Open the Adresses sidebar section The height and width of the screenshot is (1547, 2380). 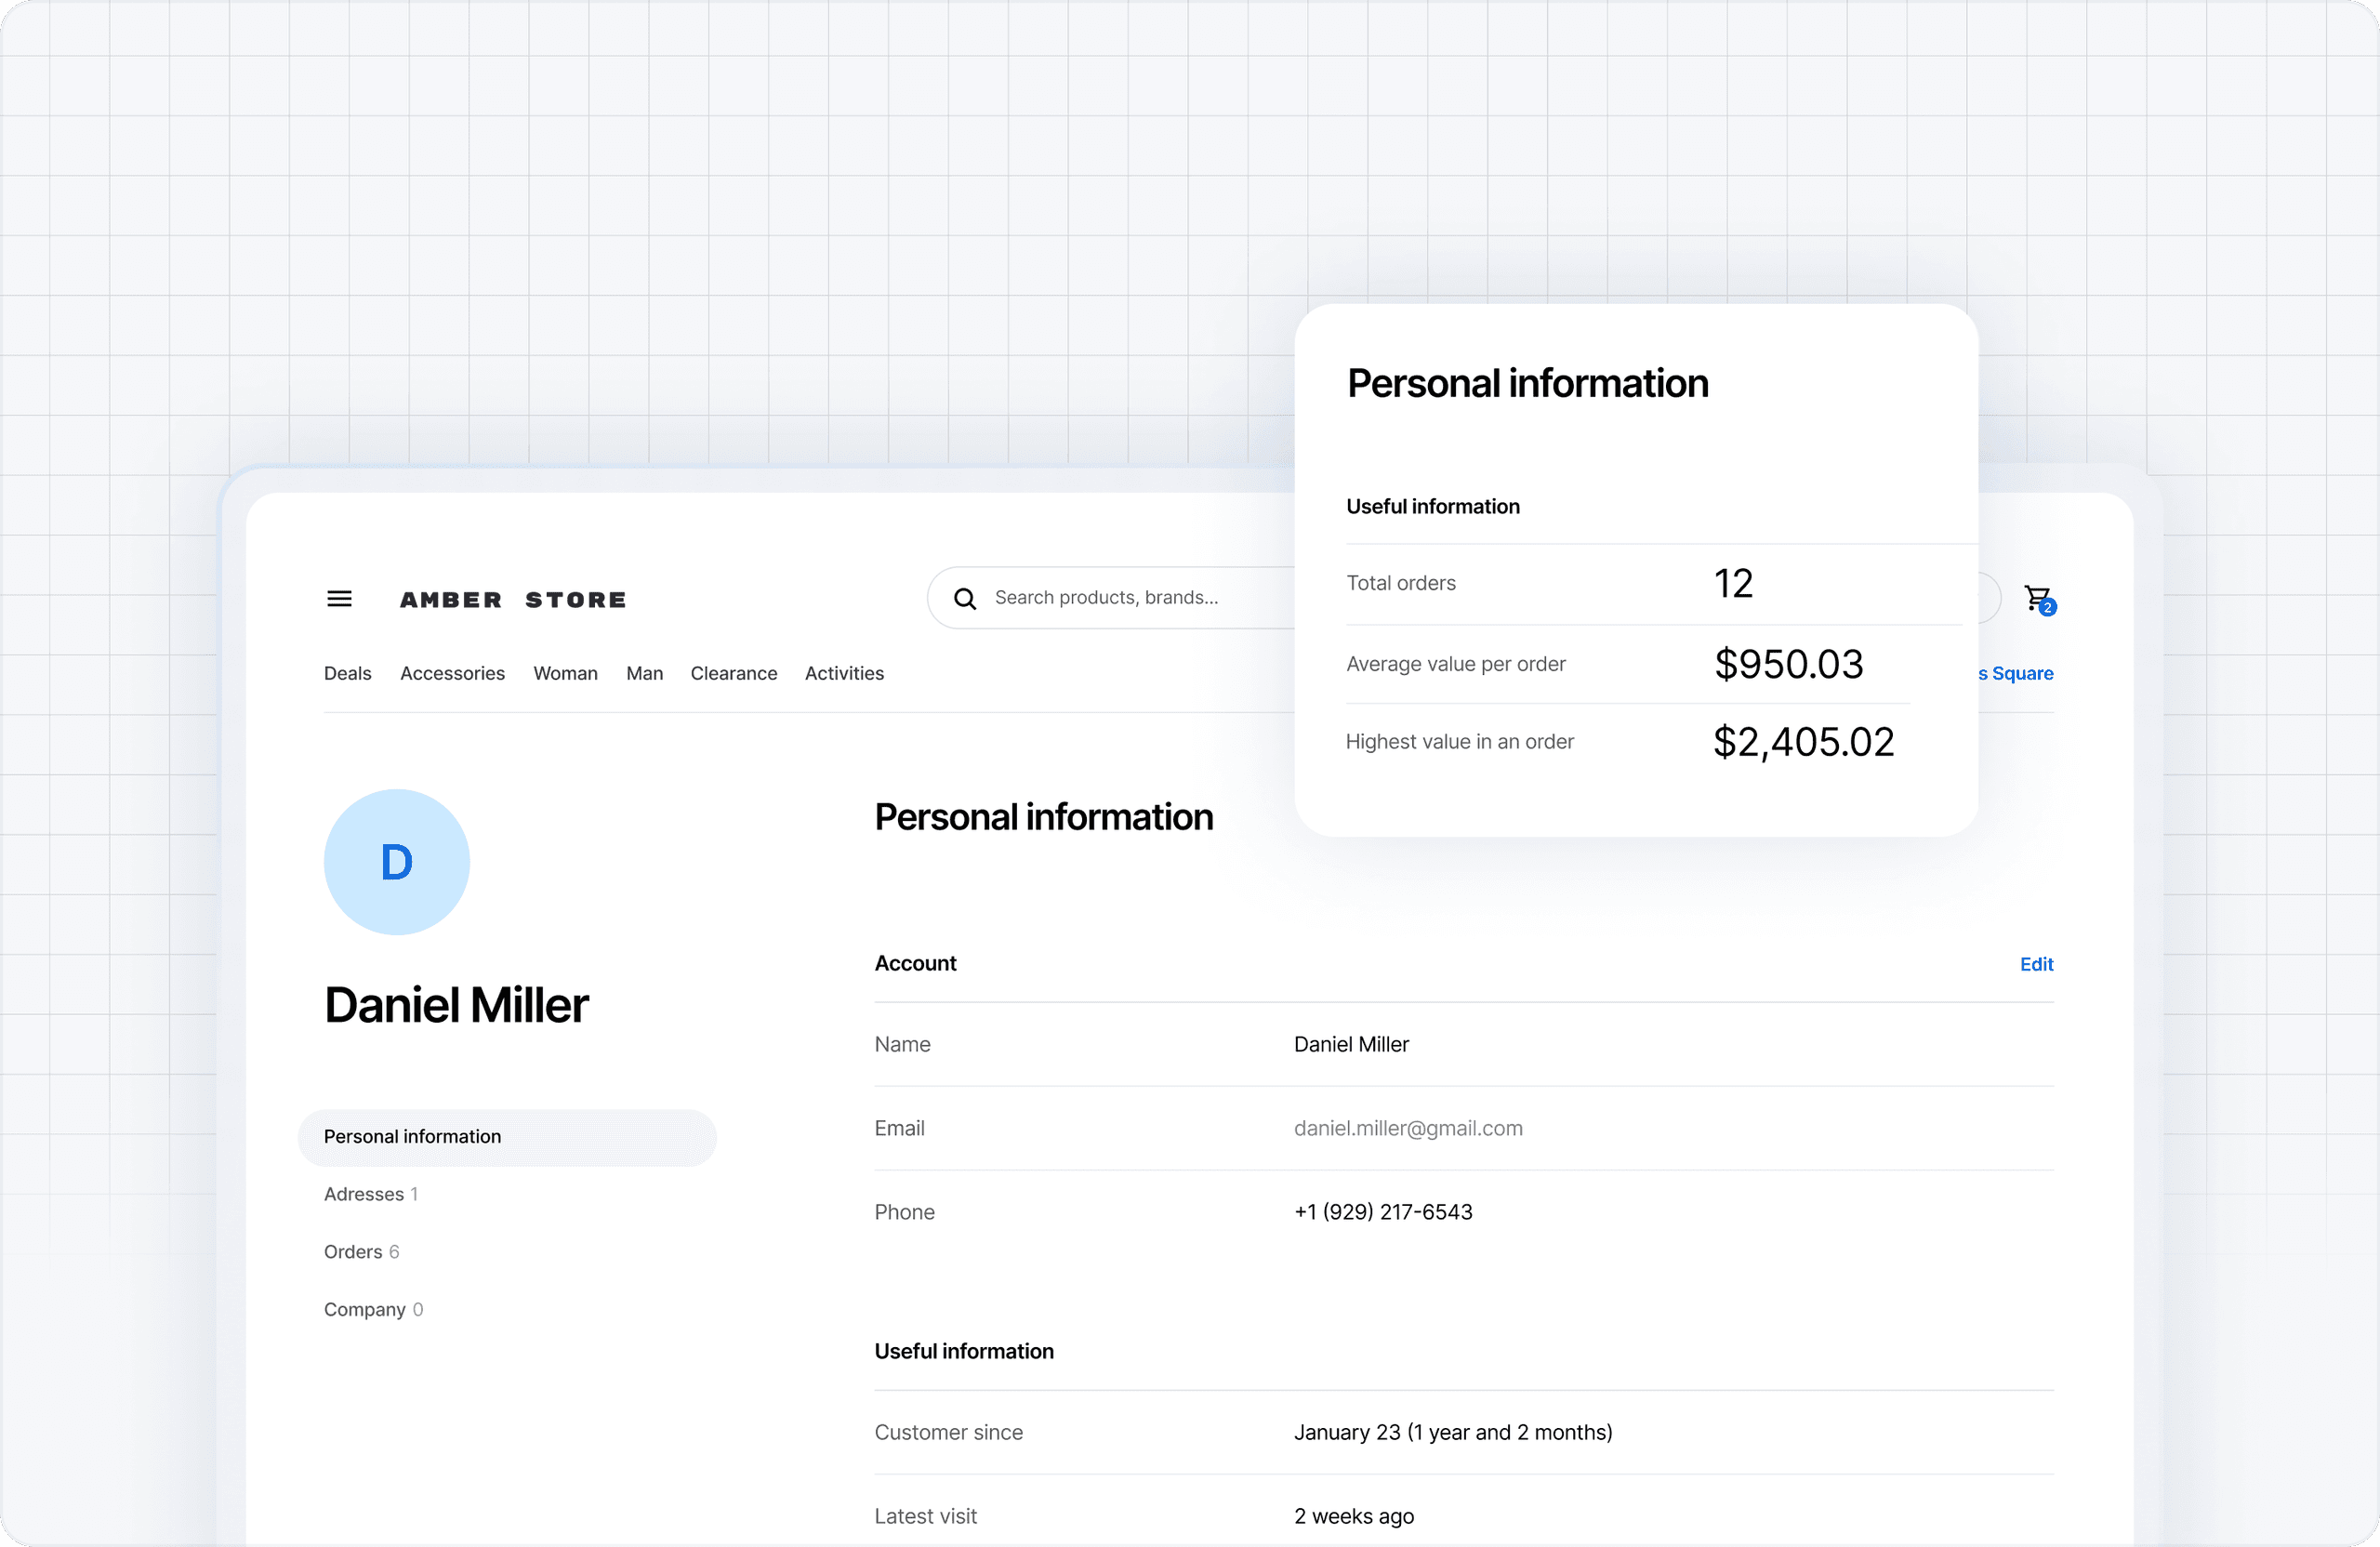point(364,1194)
